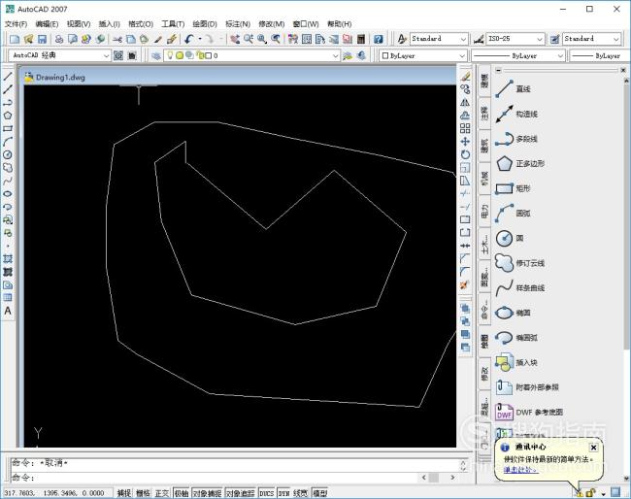Select the Rotate tool in the modify toolbar
Image resolution: width=631 pixels, height=499 pixels.
coord(465,154)
